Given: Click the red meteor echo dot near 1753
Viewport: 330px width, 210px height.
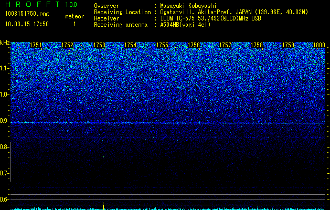Looking at the screenshot, I should 103,157.
